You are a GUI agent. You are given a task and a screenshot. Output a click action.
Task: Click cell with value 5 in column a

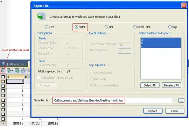[15, 100]
